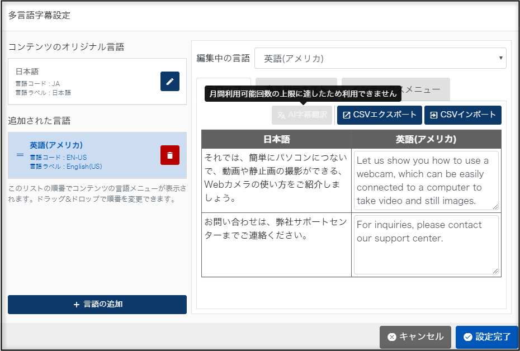520x351 pixels.
Task: Click the drag handle beside 英語(アメリカ)
Action: [x=20, y=155]
